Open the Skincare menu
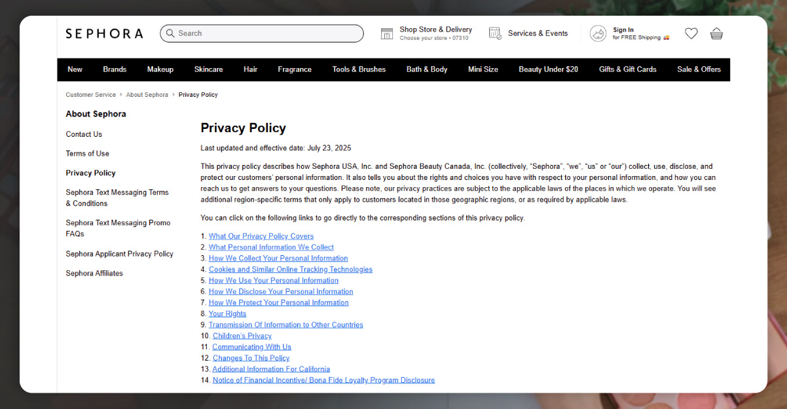 click(208, 69)
